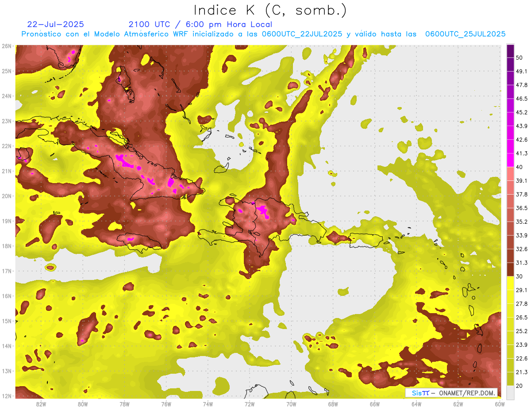Viewport: 531px width, 410px height.
Task: Click the "70W" longitude label
Action: (x=291, y=404)
